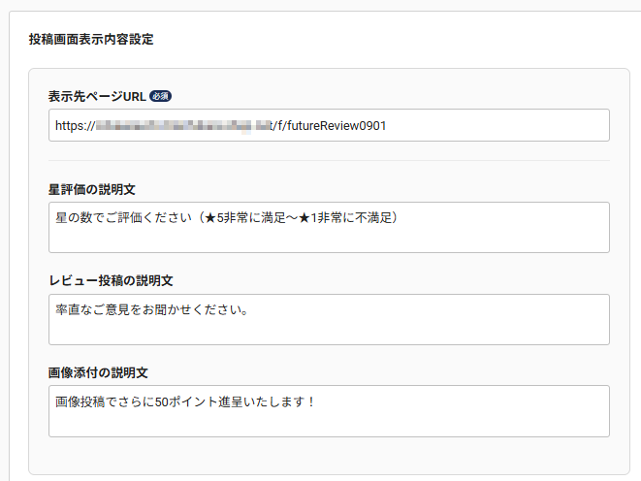The image size is (641, 481).
Task: Click the 必須 badge beside the URL label
Action: pos(161,96)
